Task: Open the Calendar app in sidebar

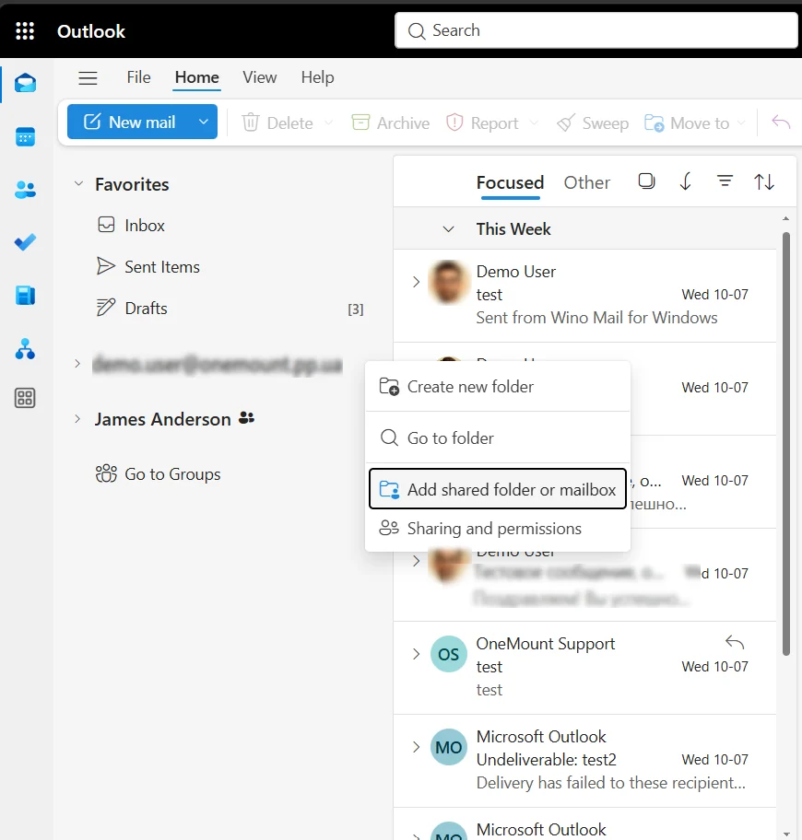Action: click(x=25, y=137)
